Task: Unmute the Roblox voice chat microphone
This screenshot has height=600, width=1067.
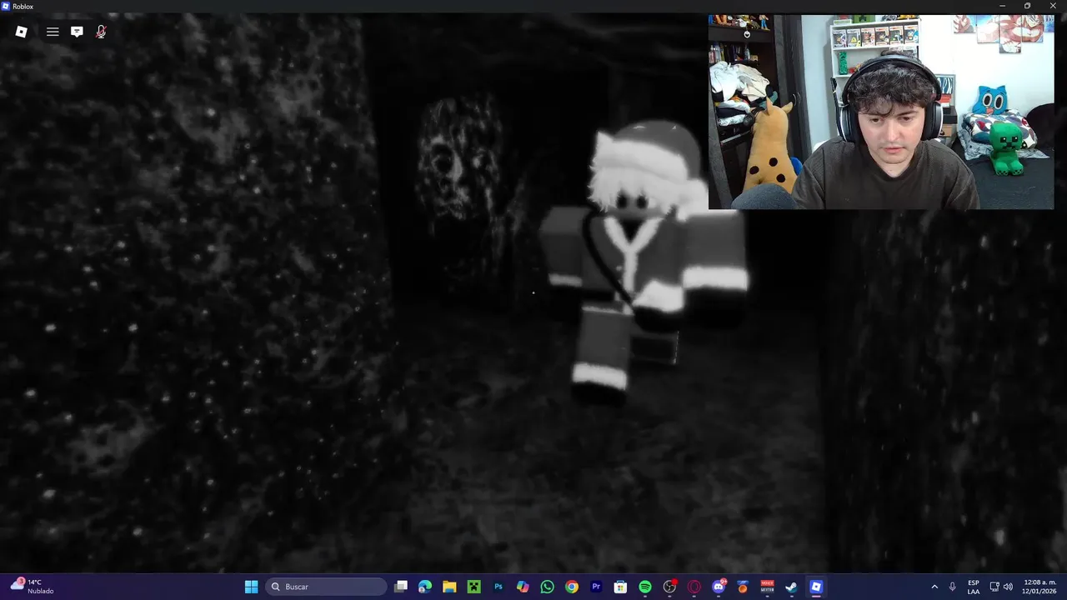Action: pos(101,32)
